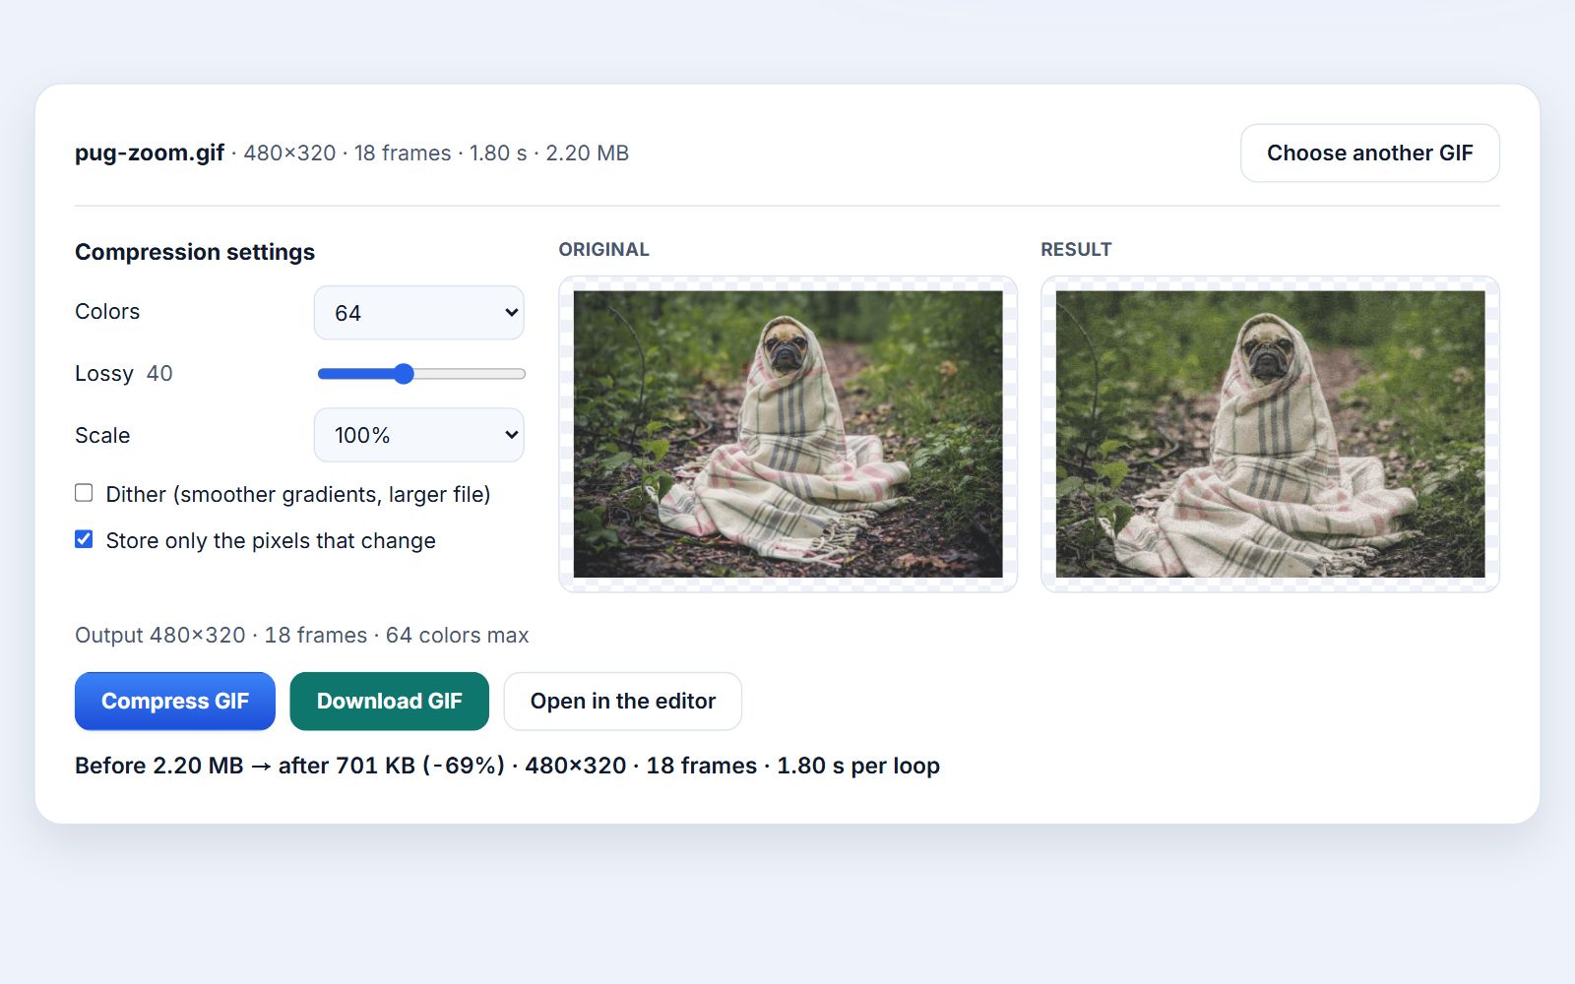
Task: Click the ORIGINAL pug preview image
Action: point(787,434)
